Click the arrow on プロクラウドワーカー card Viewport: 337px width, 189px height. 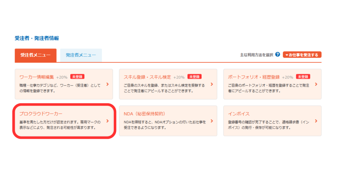click(107, 121)
